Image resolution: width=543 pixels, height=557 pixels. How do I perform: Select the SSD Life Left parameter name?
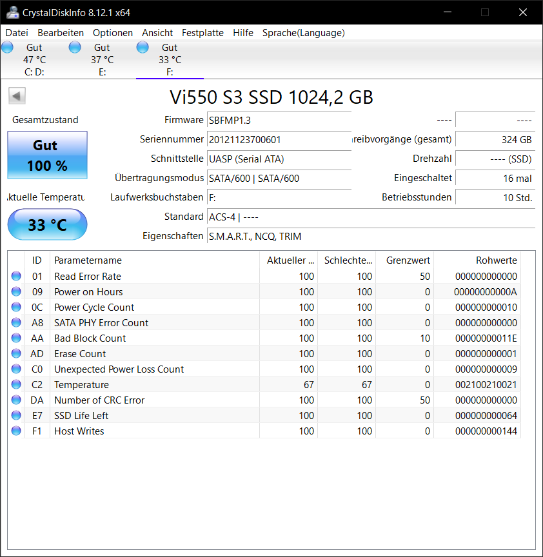(81, 416)
